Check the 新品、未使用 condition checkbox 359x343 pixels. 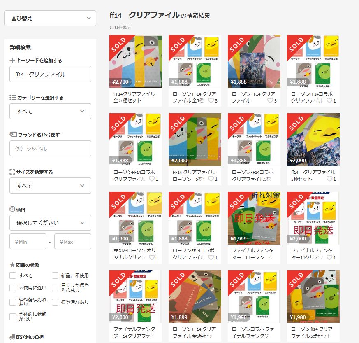point(55,275)
